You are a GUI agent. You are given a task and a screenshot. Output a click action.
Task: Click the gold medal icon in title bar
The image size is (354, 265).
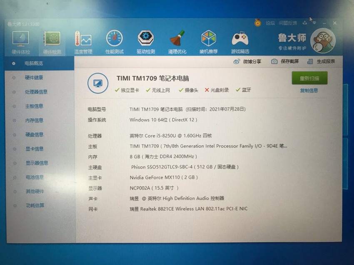coord(258,23)
